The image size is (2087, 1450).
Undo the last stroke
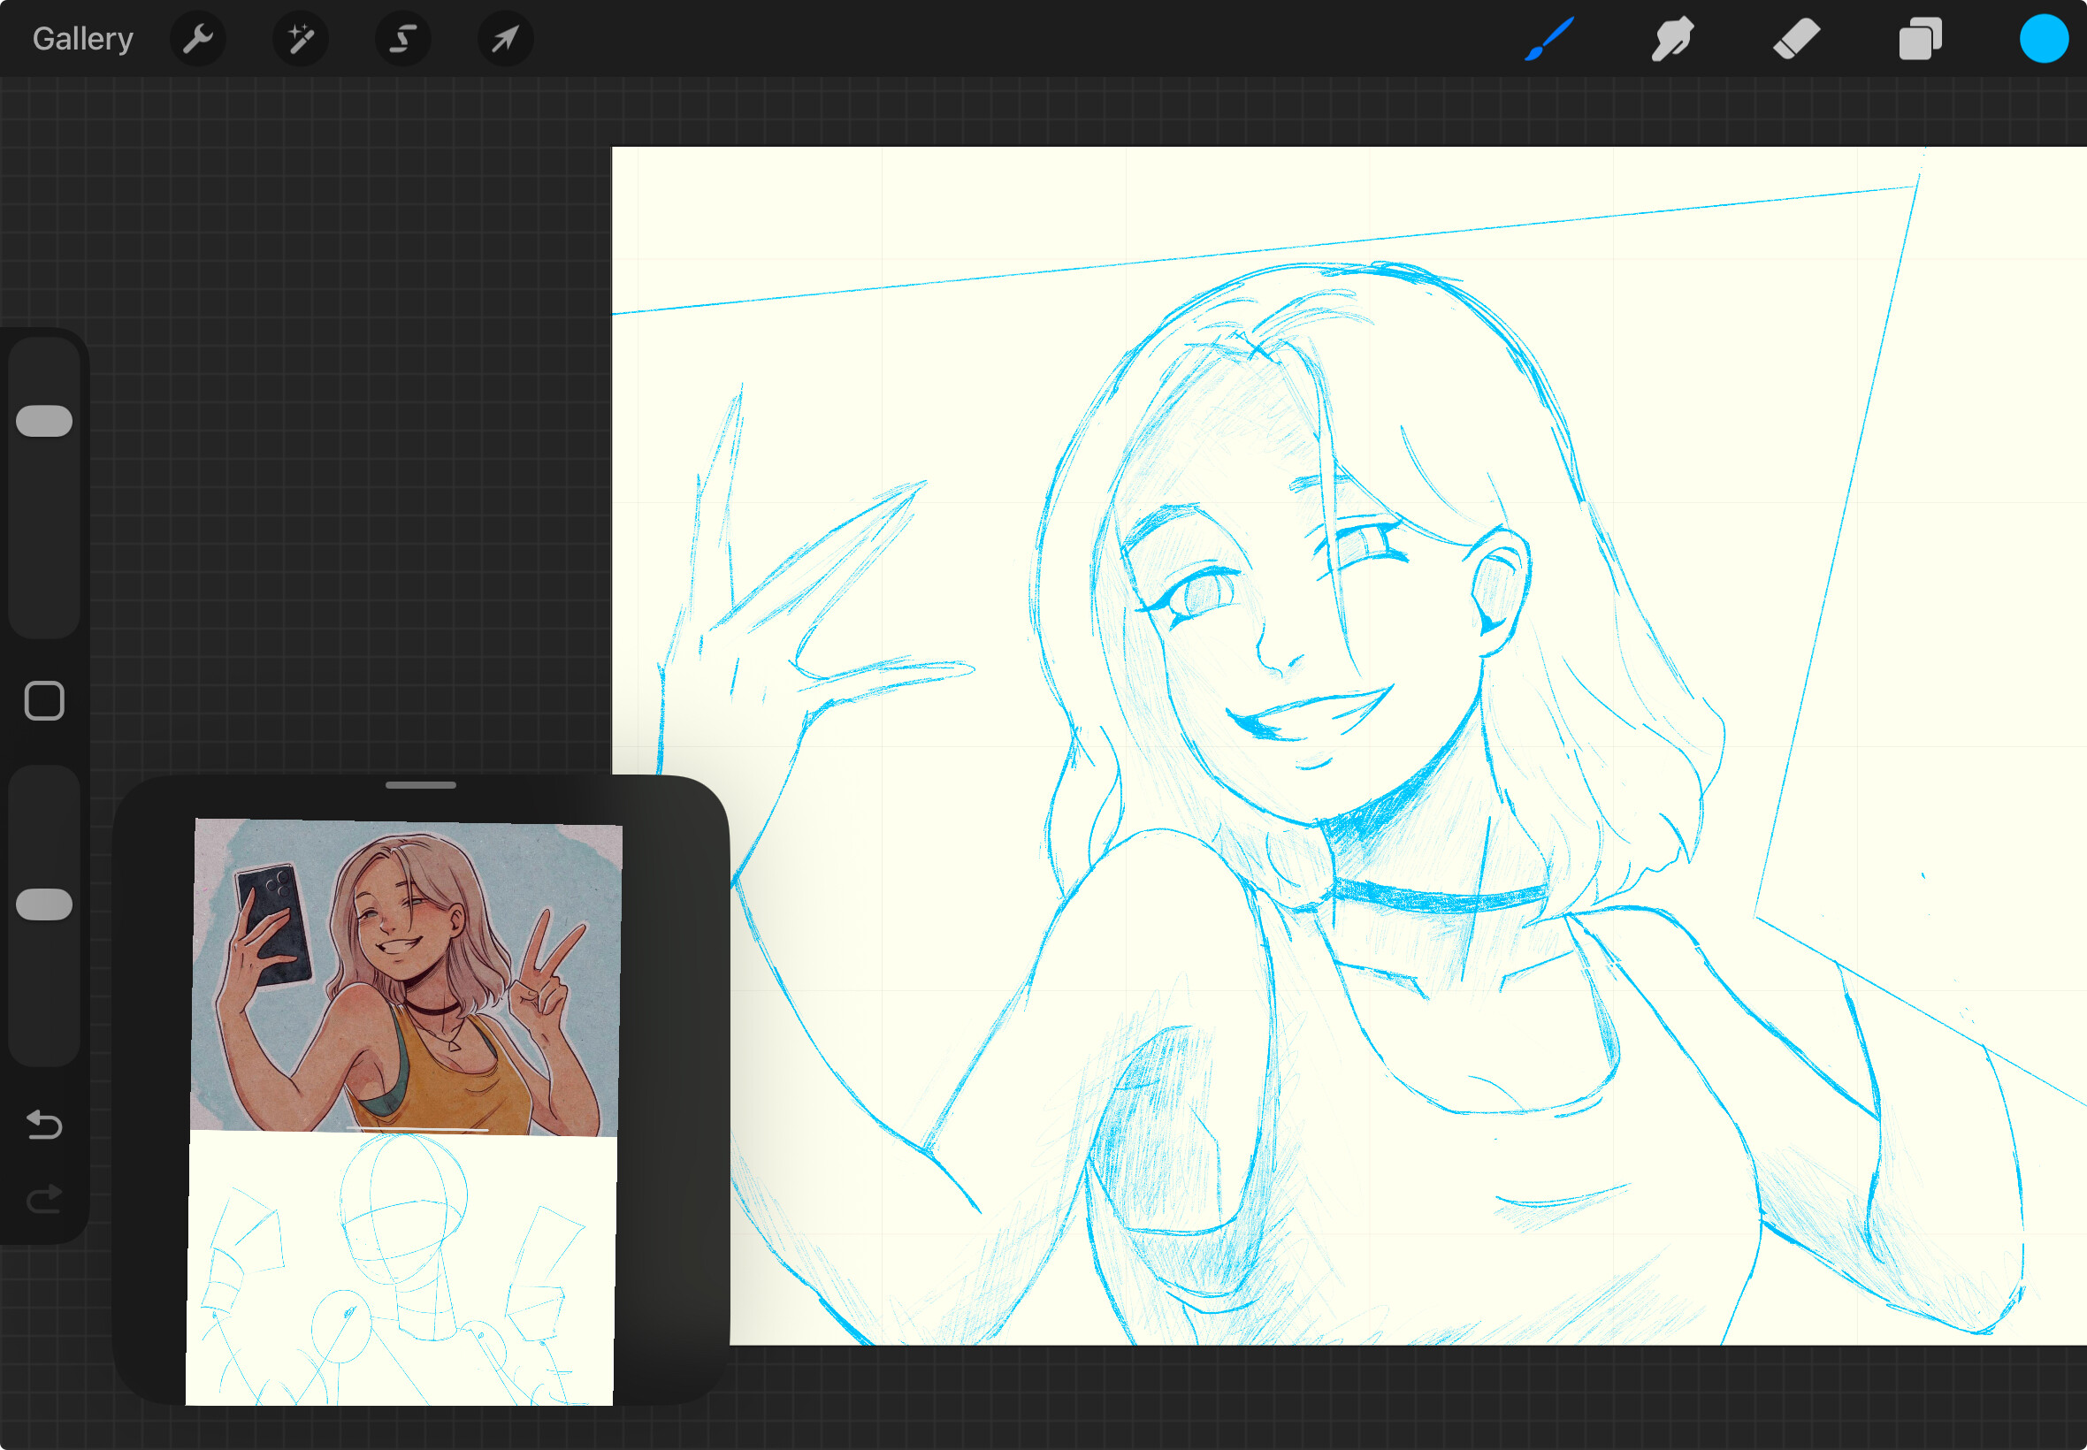pos(44,1126)
